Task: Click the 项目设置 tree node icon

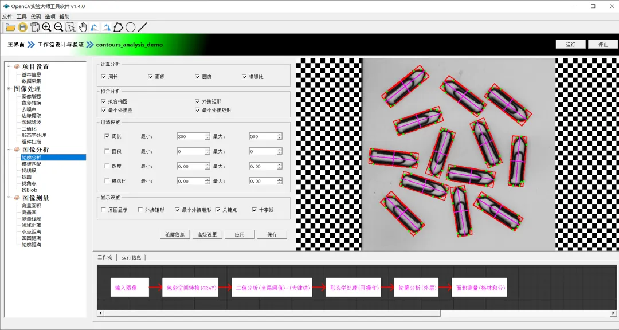Action: pos(17,66)
